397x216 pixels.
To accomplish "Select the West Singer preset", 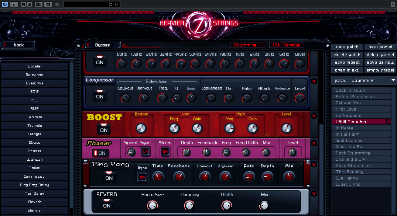I will [x=361, y=184].
